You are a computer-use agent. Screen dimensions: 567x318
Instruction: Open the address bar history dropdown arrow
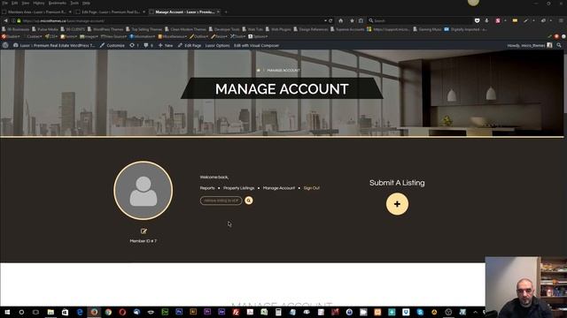click(x=325, y=21)
